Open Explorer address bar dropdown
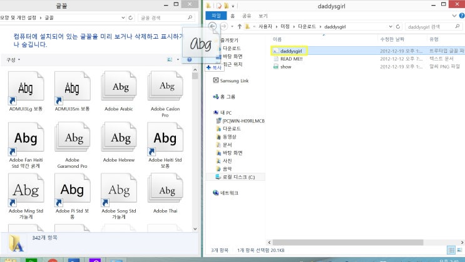This screenshot has height=262, width=465. point(391,27)
